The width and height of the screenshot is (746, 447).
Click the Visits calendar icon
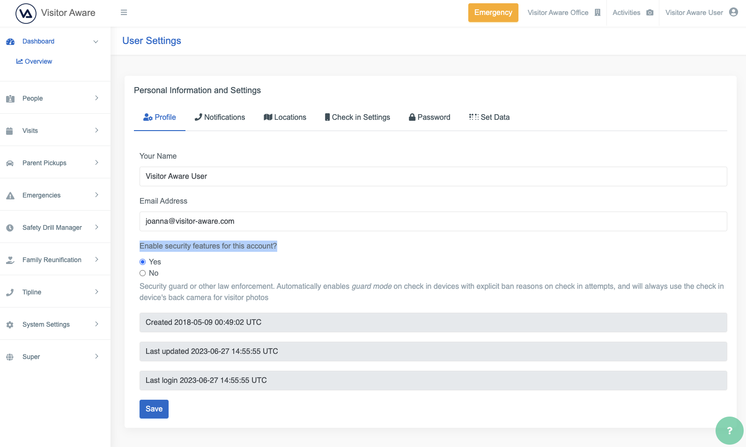coord(9,131)
